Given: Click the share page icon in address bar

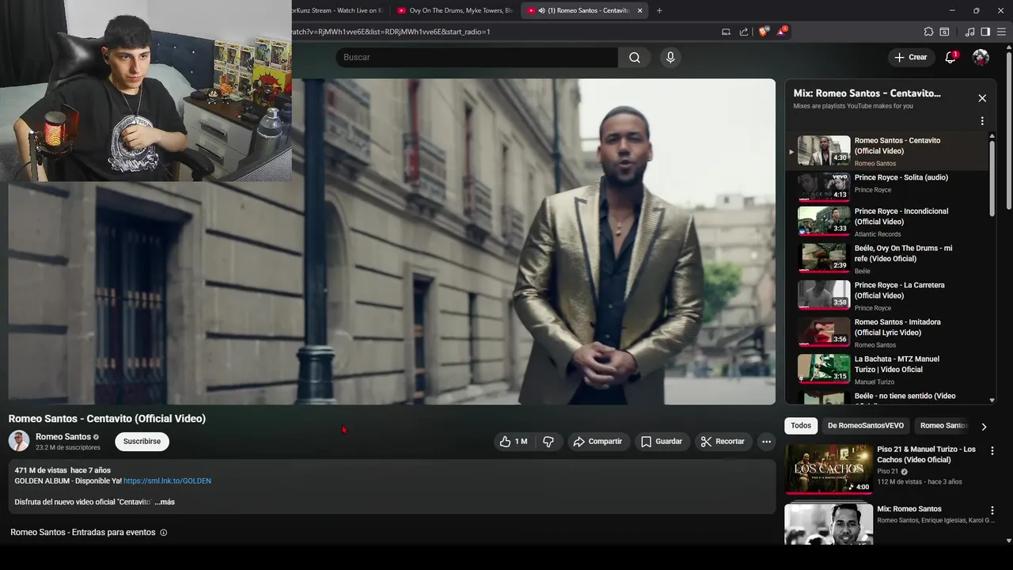Looking at the screenshot, I should point(744,32).
